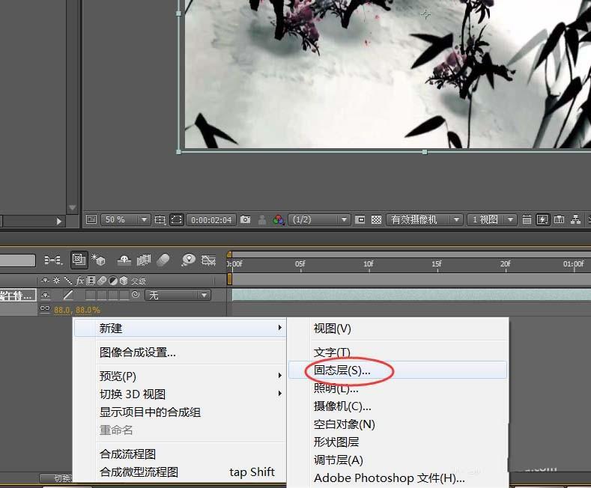Click the Region of Interest icon
The height and width of the screenshot is (488, 591).
click(x=360, y=219)
